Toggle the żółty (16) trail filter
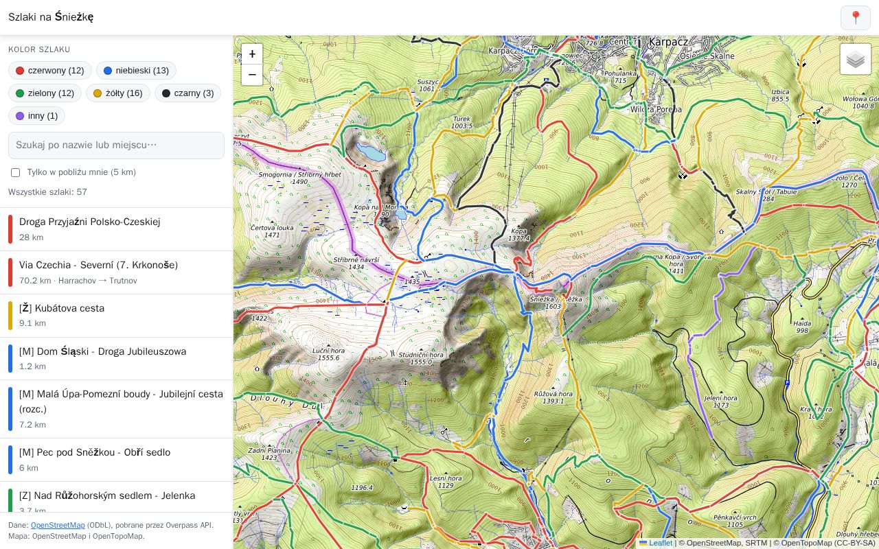The width and height of the screenshot is (879, 549). tap(118, 93)
